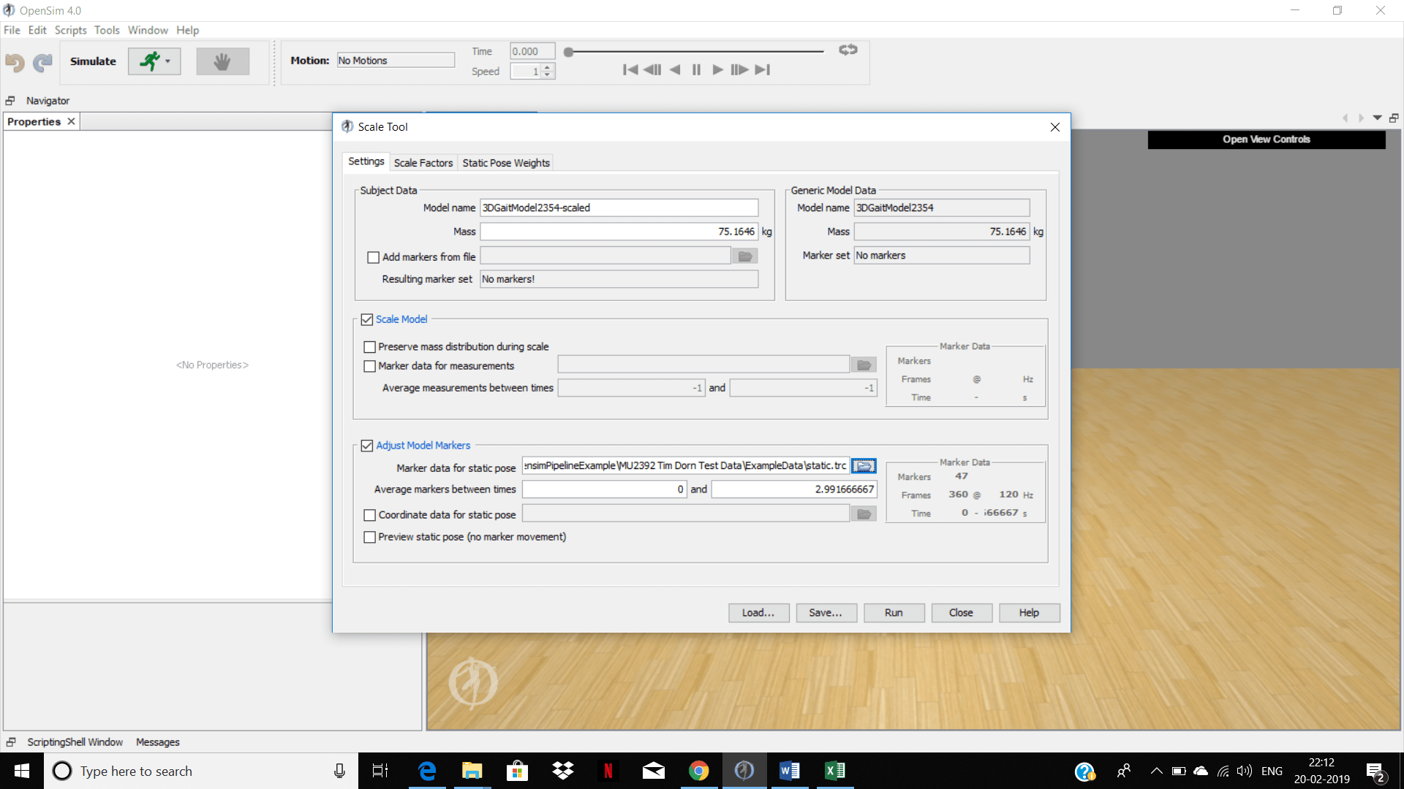
Task: Click the static pose start time field
Action: click(x=604, y=489)
